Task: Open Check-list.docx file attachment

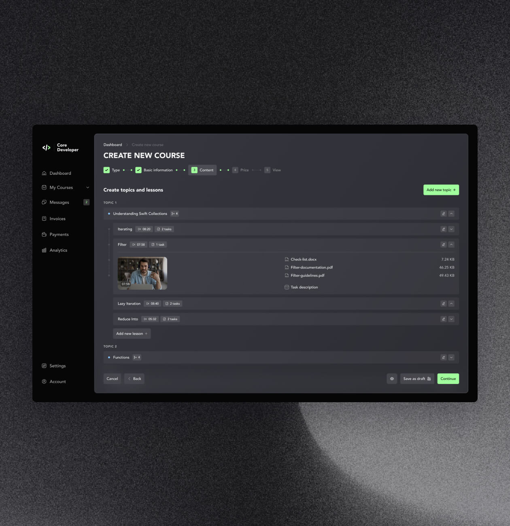Action: [x=303, y=259]
